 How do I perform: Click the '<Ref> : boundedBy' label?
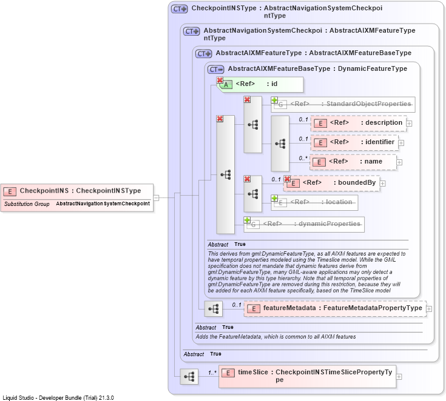(x=339, y=182)
